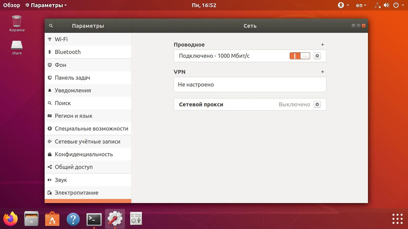Image resolution: width=408 pixels, height=229 pixels.
Task: Select Wi-Fi in the sidebar
Action: click(88, 39)
